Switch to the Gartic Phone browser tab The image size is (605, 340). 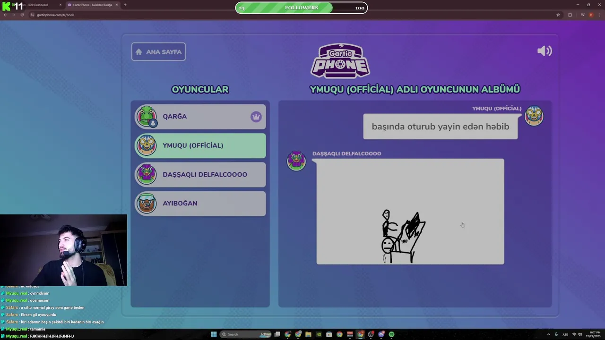92,5
